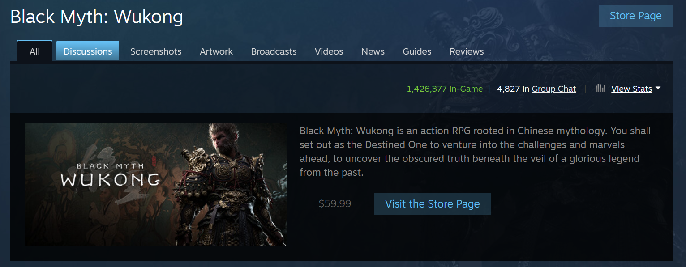Open the View Stats link
The image size is (686, 267).
(631, 89)
